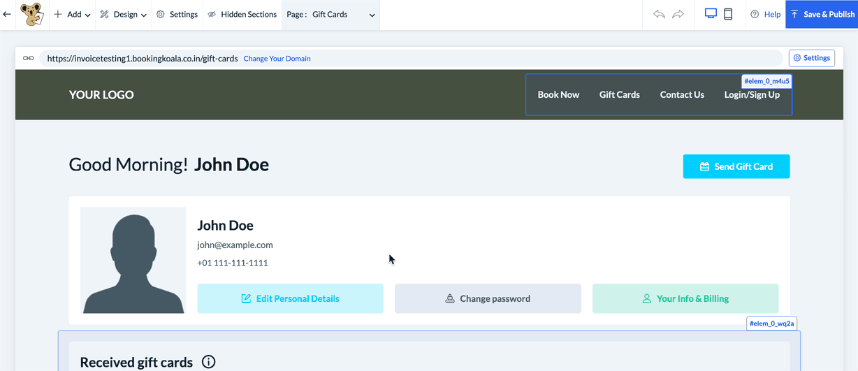Screen dimensions: 858x371
Task: Click the redo arrow icon
Action: [x=678, y=14]
